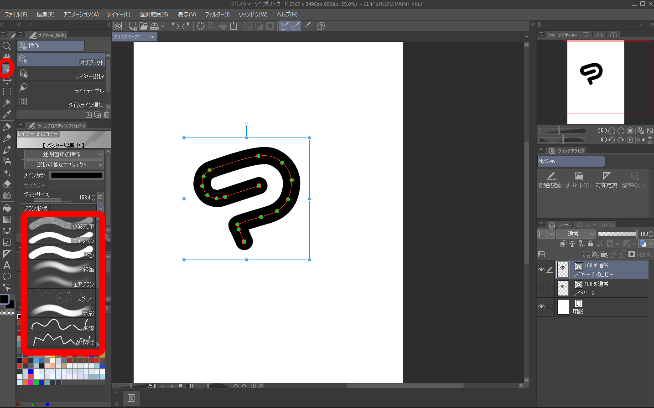Select the Eraser tool
The width and height of the screenshot is (654, 408).
pos(7,184)
